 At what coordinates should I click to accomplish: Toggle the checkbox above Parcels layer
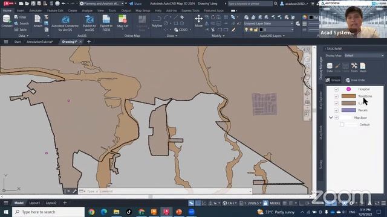(336, 103)
